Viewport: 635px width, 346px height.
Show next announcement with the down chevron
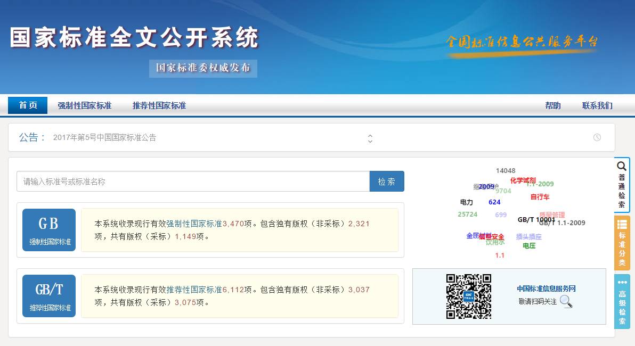pos(370,141)
